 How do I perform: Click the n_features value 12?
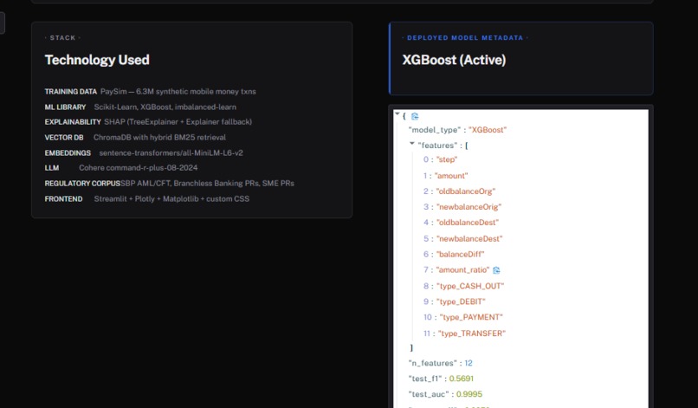[x=469, y=363]
